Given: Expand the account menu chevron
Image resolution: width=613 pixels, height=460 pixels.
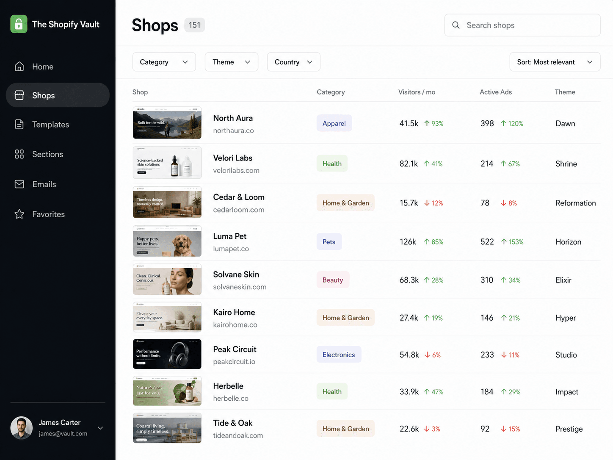Looking at the screenshot, I should (100, 428).
